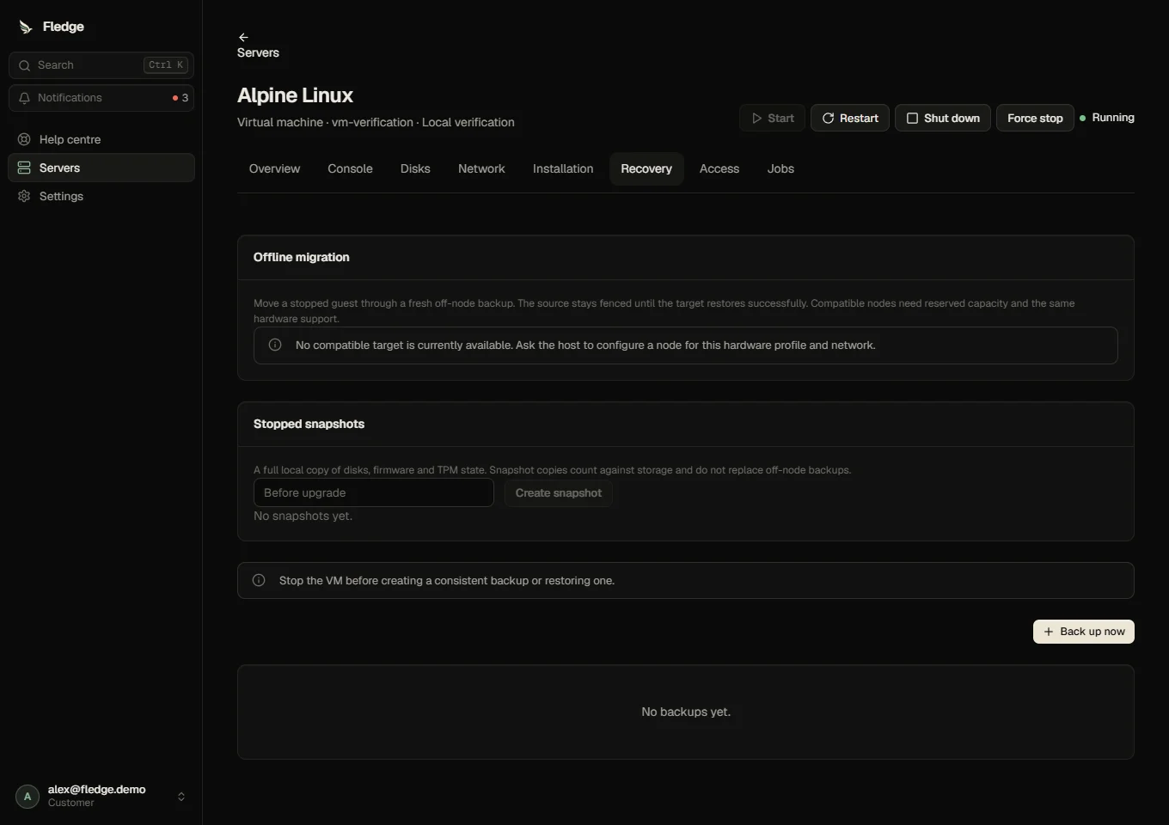Open the Overview tab
This screenshot has height=825, width=1169.
pos(274,168)
